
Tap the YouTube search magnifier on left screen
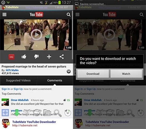click(x=68, y=15)
